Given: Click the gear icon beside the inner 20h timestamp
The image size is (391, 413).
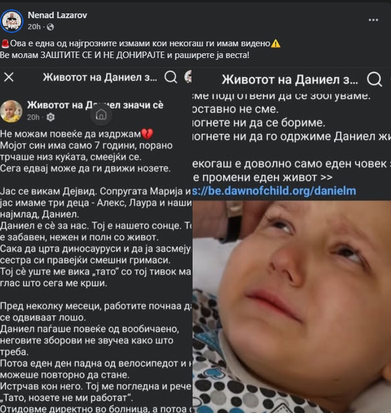Looking at the screenshot, I should point(50,117).
